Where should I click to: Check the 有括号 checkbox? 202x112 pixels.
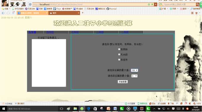pyautogui.click(x=119, y=60)
